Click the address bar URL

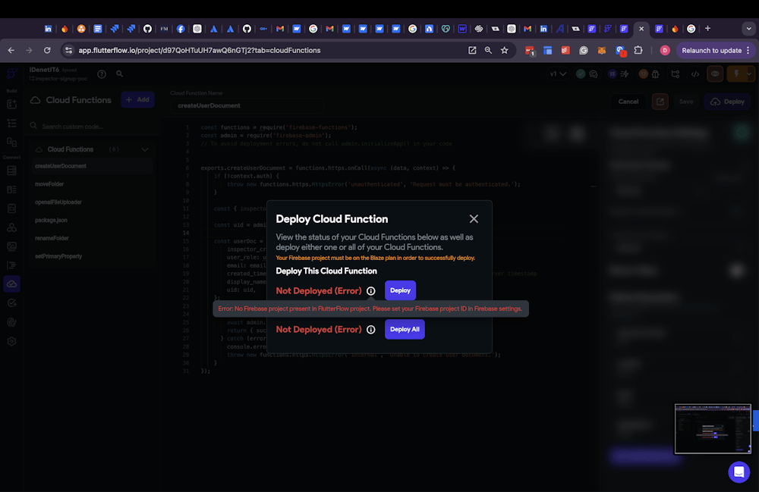click(200, 50)
